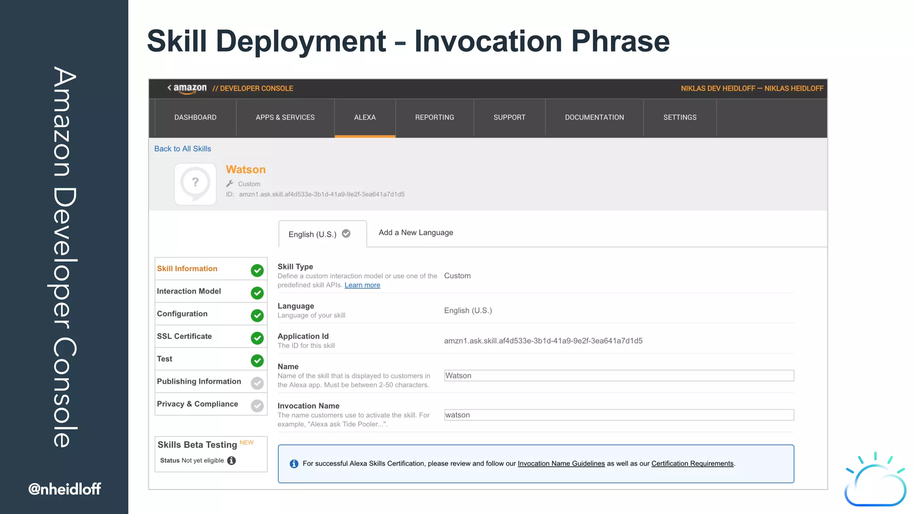Click the blue info icon in the certification notice

(294, 464)
